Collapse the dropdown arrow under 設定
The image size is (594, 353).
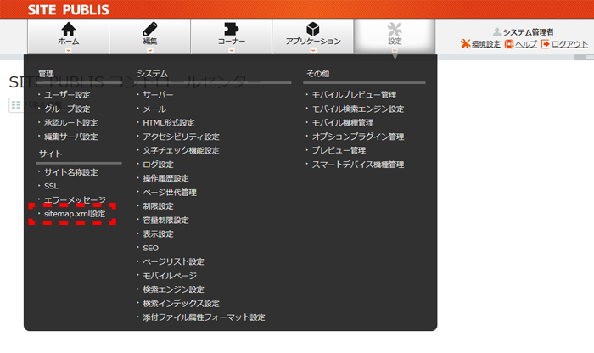[x=395, y=50]
